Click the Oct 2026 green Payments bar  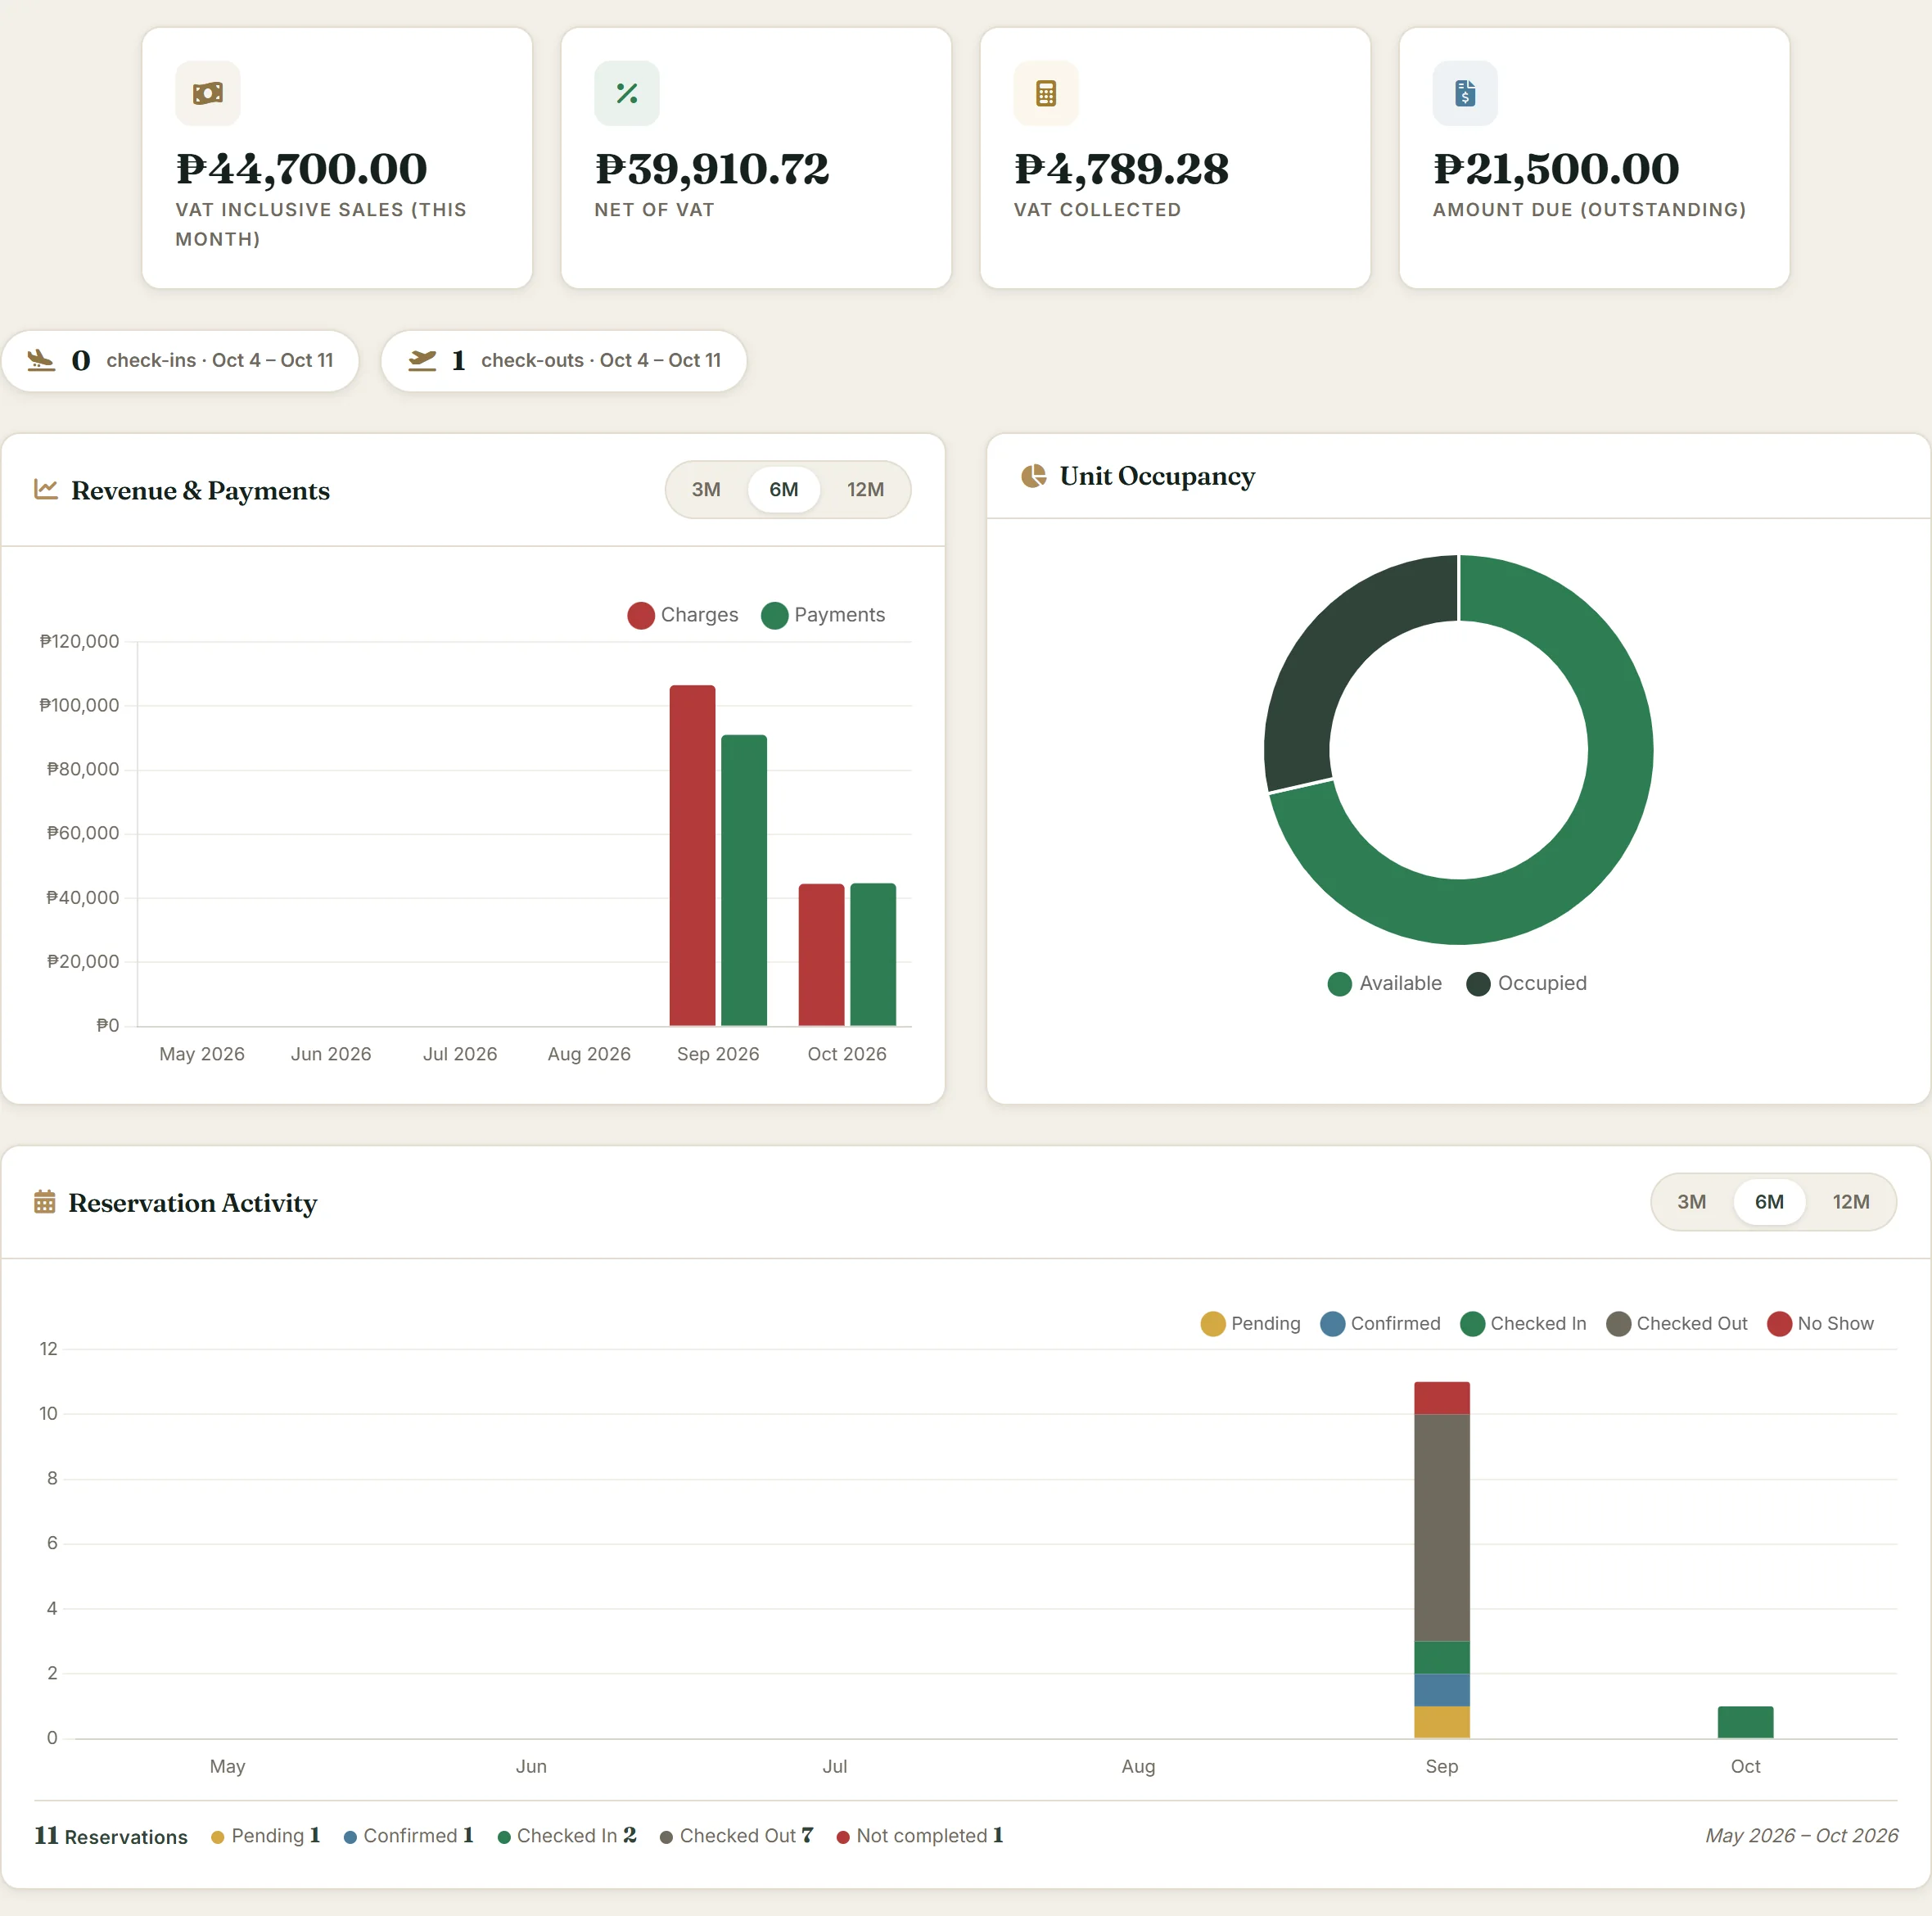[873, 955]
